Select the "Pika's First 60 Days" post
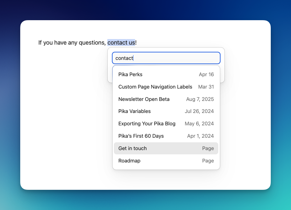This screenshot has height=210, width=291. coord(141,136)
